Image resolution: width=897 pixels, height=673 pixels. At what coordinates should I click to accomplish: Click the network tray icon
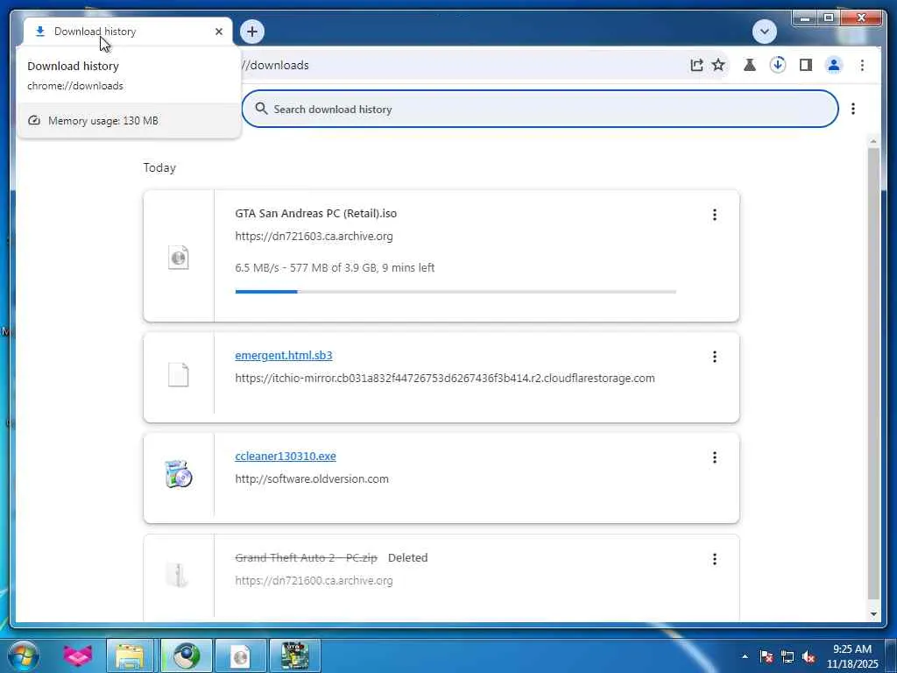click(x=788, y=656)
